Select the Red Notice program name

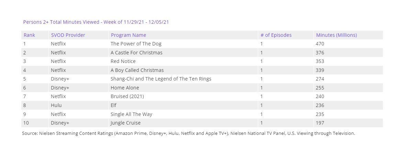[x=123, y=61]
